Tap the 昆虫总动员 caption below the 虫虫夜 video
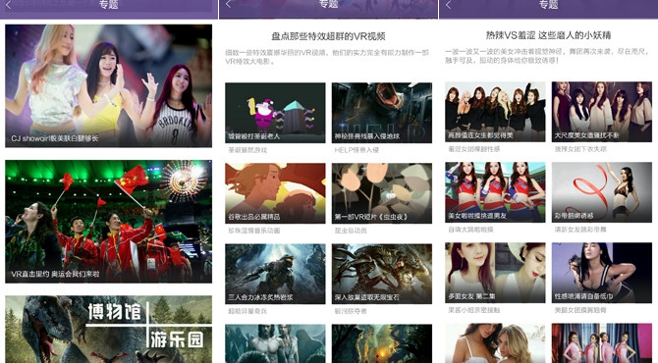 [351, 231]
